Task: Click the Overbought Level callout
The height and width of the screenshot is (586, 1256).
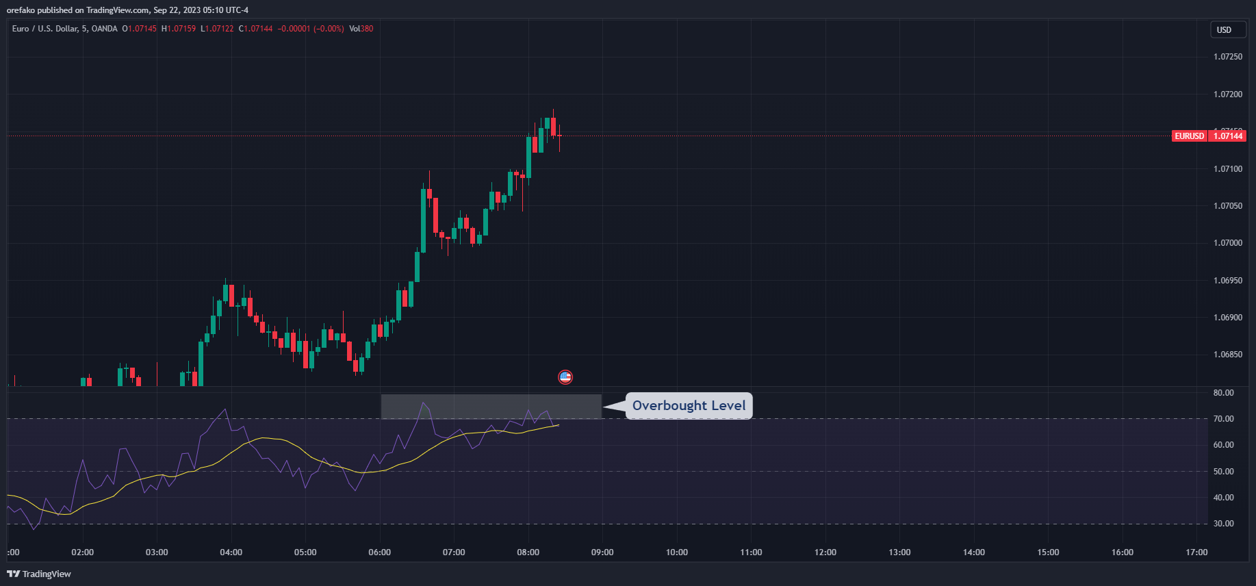Action: 689,405
